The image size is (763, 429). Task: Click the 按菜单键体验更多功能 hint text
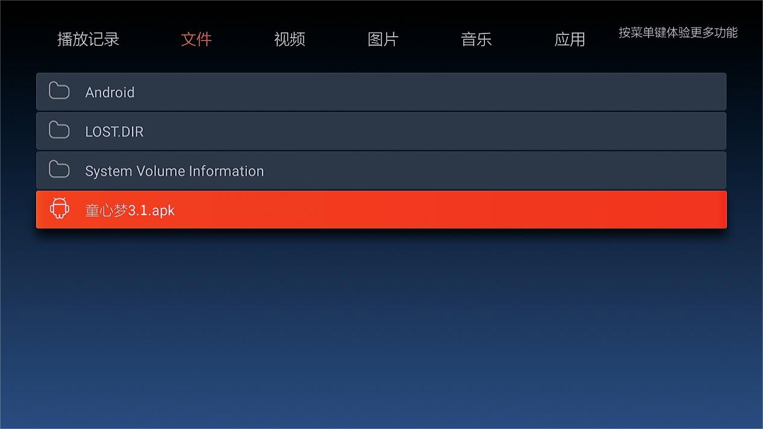tap(678, 32)
